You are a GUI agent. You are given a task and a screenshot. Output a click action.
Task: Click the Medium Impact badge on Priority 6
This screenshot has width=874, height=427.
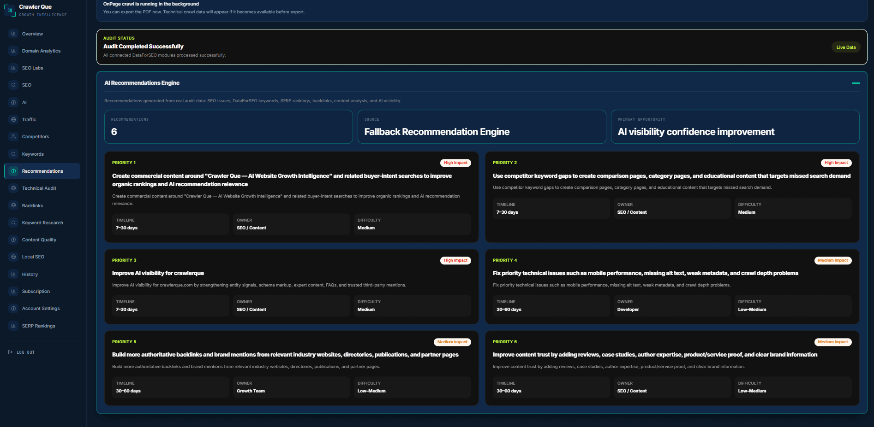(x=833, y=342)
